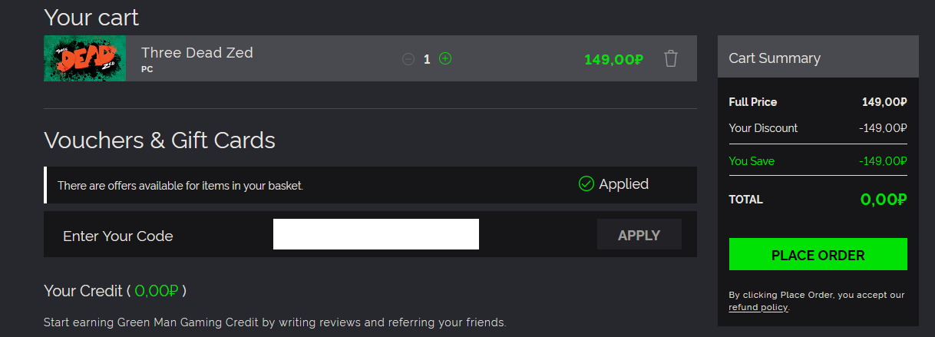Click the offers available notice banner
935x337 pixels.
[370, 185]
